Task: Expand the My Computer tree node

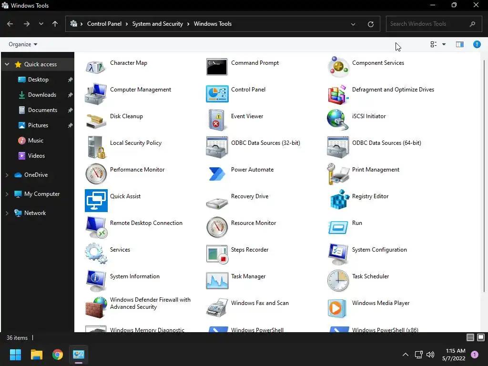Action: click(7, 194)
